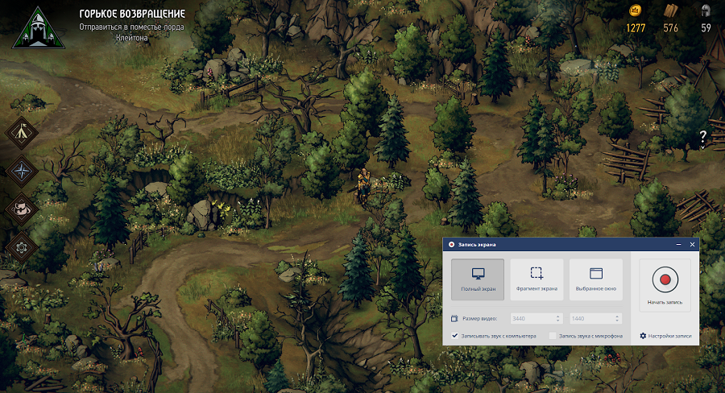Open the inventory bag icon
725x393 pixels.
pos(22,209)
